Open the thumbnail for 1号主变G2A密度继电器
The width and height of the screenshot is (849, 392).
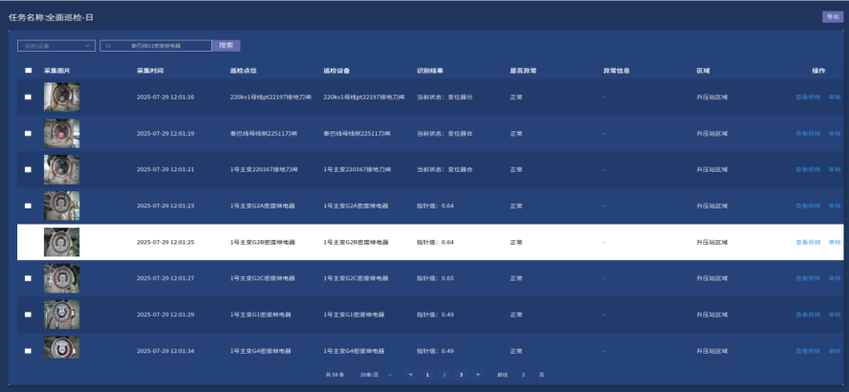61,206
